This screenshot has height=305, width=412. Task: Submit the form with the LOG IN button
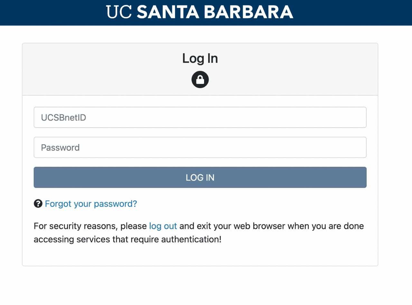pos(200,177)
